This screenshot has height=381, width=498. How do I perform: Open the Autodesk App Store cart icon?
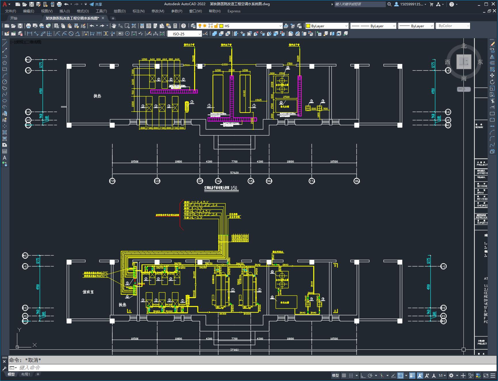(431, 4)
